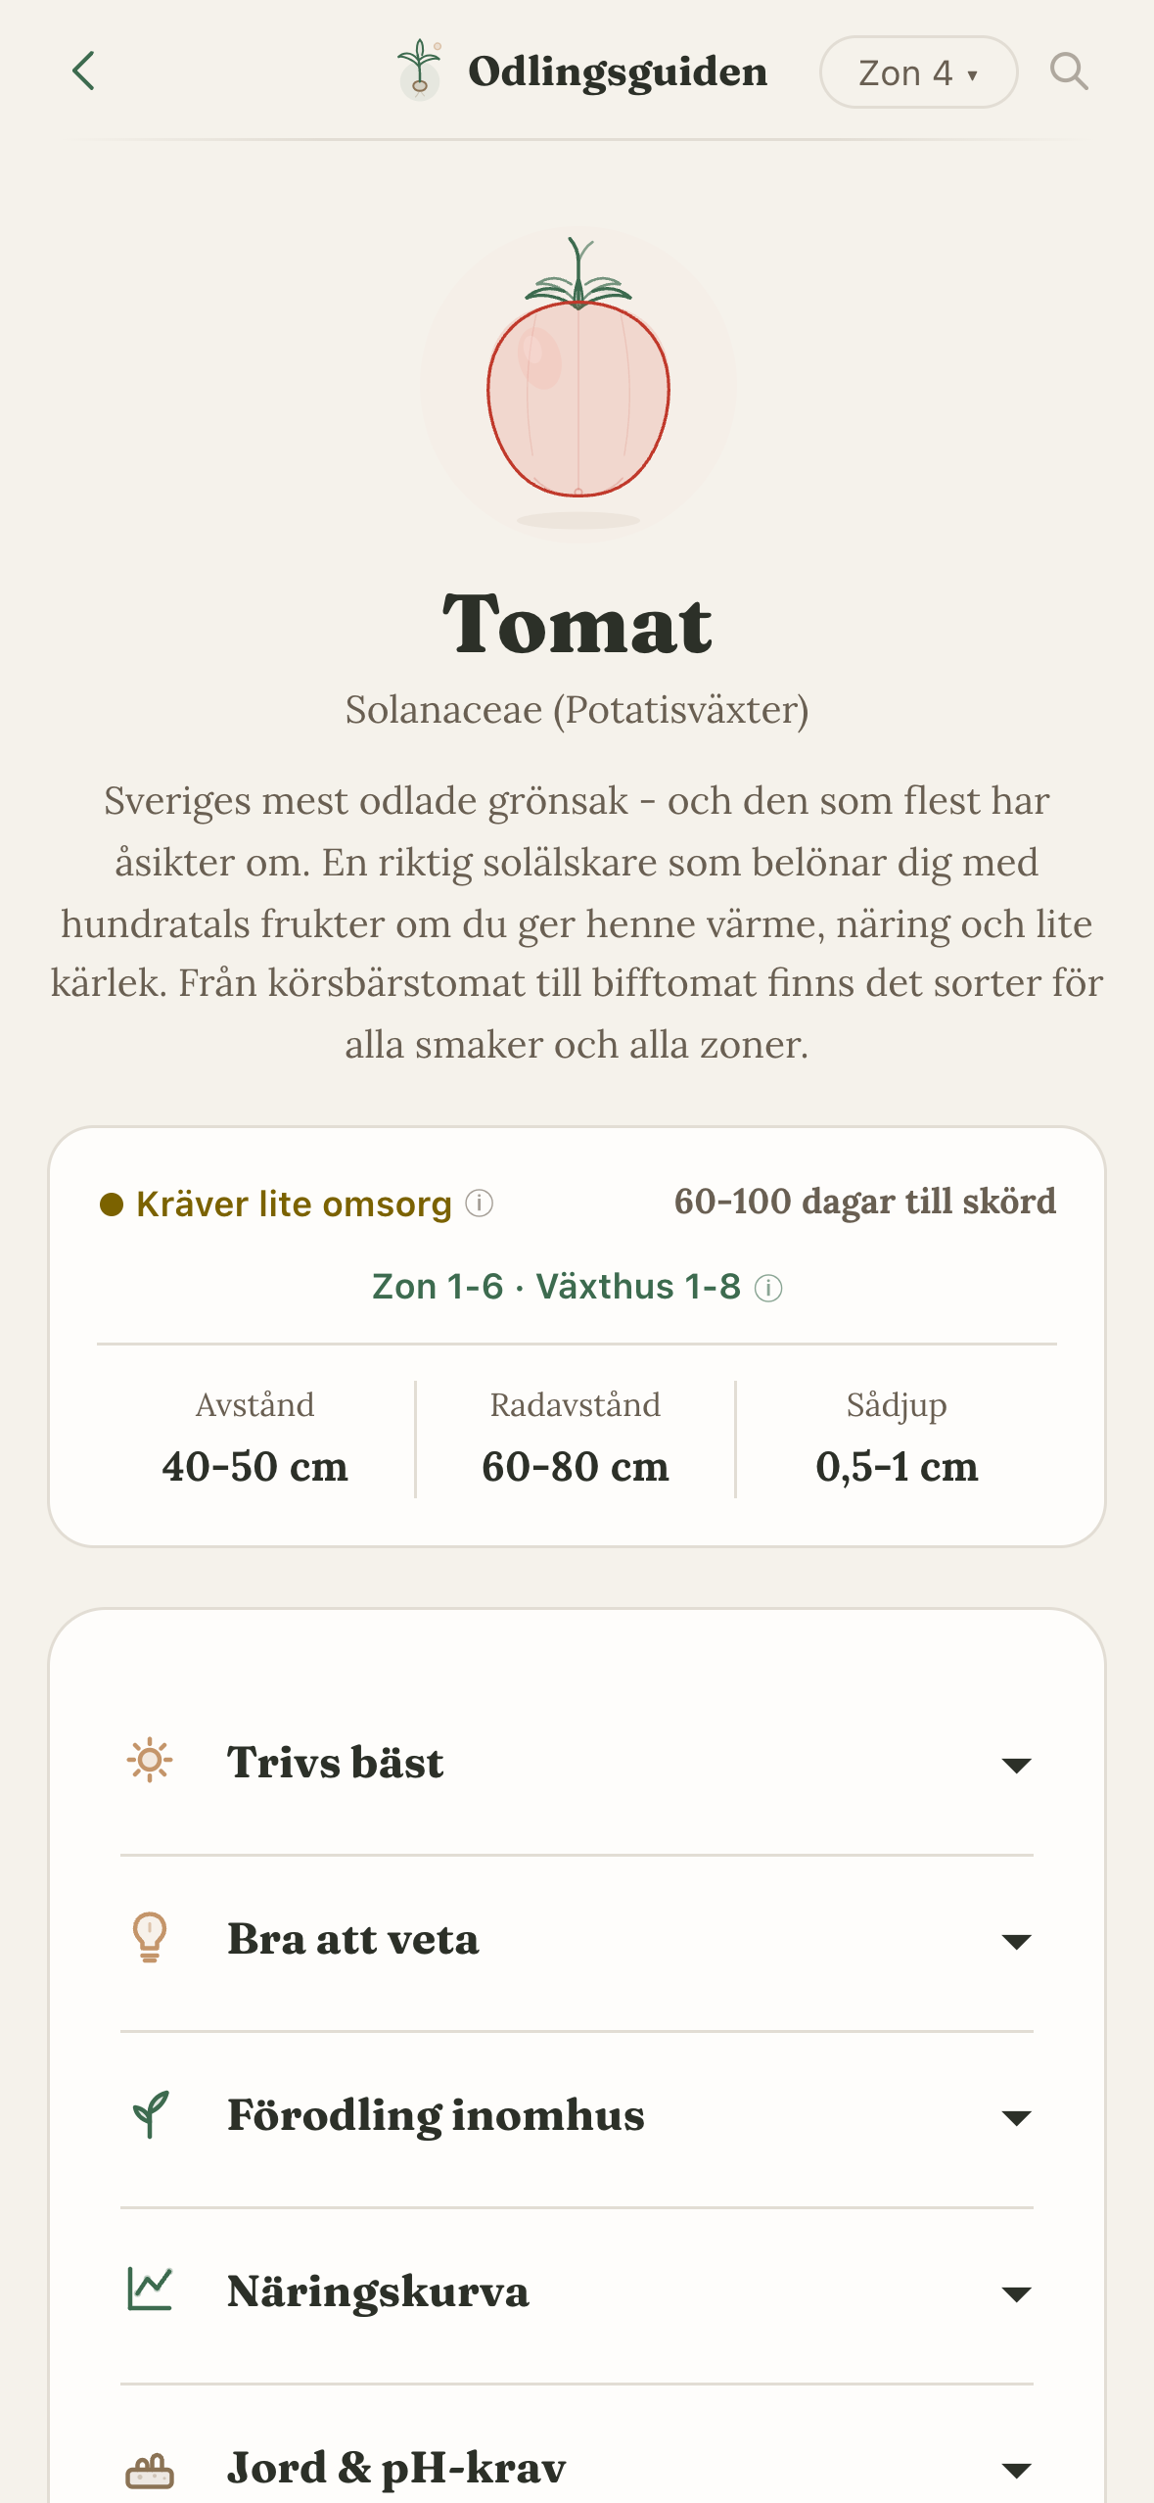The height and width of the screenshot is (2503, 1154).
Task: Click the Odlingsguiden title link
Action: (618, 71)
